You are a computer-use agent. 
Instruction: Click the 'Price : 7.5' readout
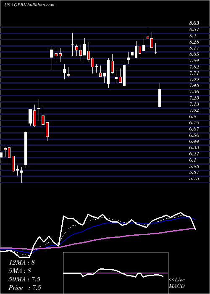tap(25, 288)
